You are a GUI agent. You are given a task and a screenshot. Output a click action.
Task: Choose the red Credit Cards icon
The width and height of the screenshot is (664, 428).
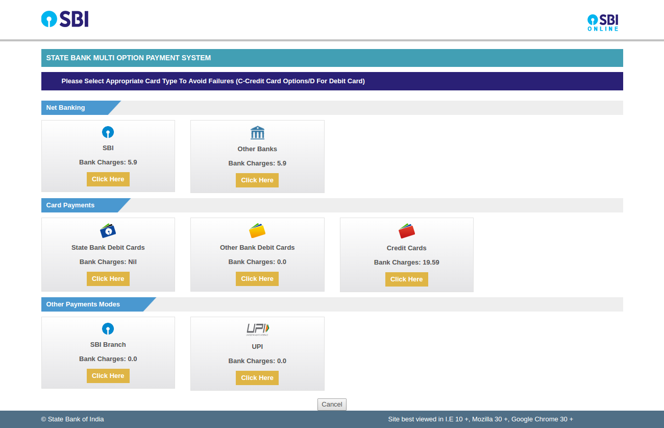pyautogui.click(x=407, y=230)
